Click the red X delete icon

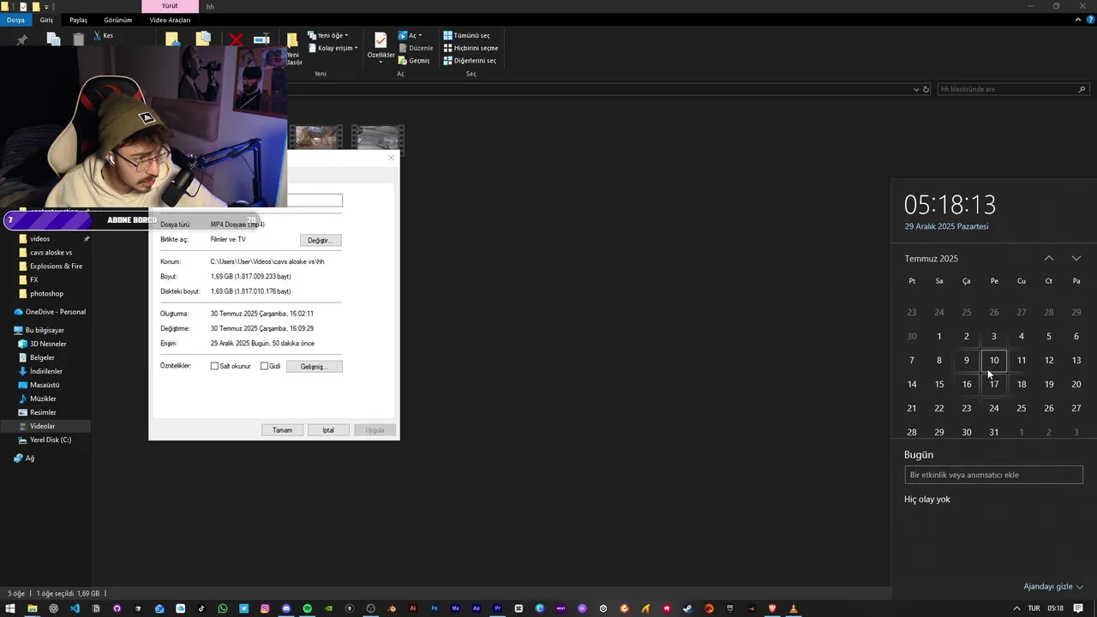click(236, 40)
